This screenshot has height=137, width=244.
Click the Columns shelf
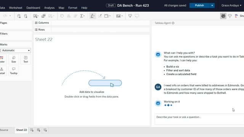[x=92, y=23]
